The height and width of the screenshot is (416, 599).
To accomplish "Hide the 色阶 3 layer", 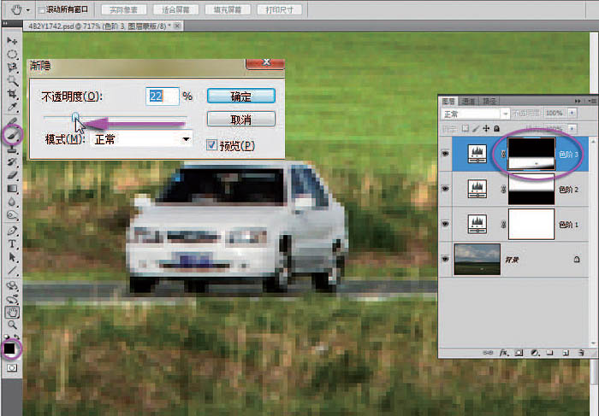I will point(444,153).
